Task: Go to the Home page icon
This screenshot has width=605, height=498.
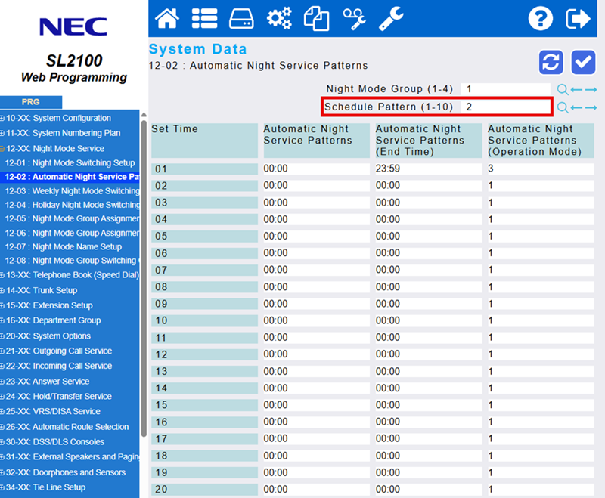Action: [x=167, y=18]
